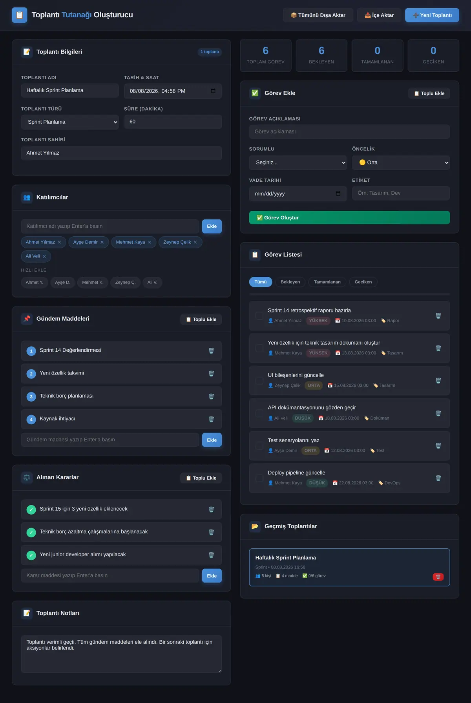
Task: Remove Ali Veli from participants
Action: [44, 256]
